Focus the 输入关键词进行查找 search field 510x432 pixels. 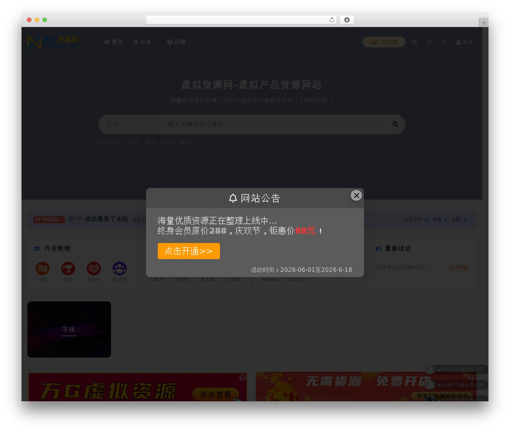click(x=275, y=124)
